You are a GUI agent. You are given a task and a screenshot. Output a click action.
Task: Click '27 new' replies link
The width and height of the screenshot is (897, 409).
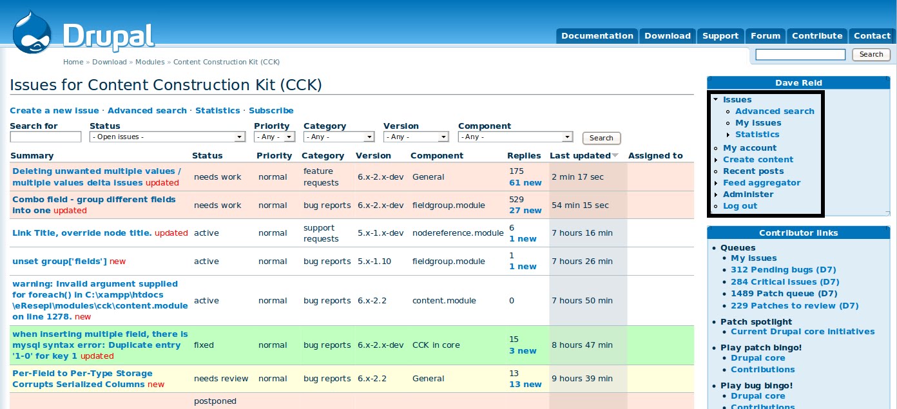[x=525, y=211]
